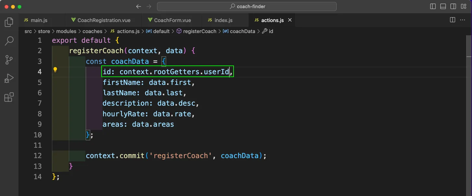Screen dimensions: 472x196
Task: Toggle the secondary side bar layout icon
Action: [453, 6]
